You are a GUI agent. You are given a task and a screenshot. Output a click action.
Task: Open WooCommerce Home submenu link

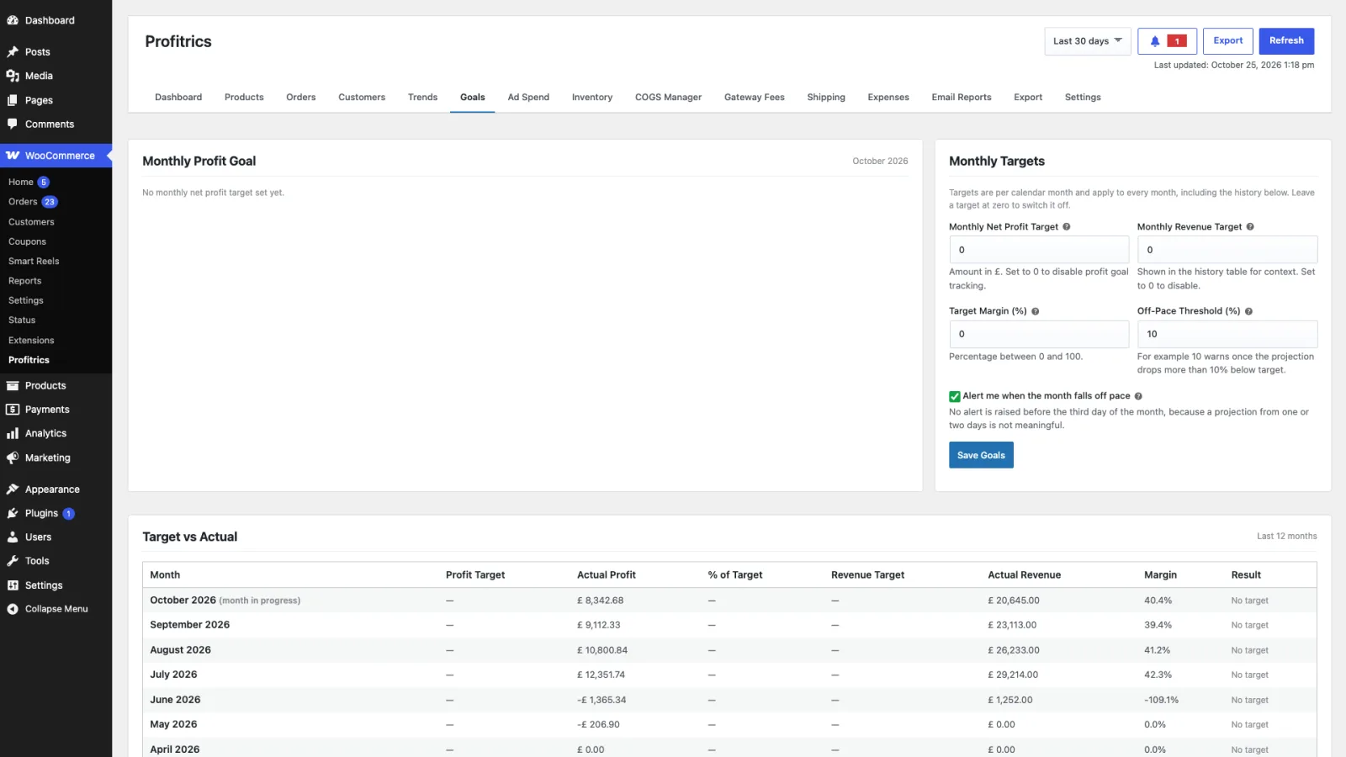pyautogui.click(x=21, y=183)
